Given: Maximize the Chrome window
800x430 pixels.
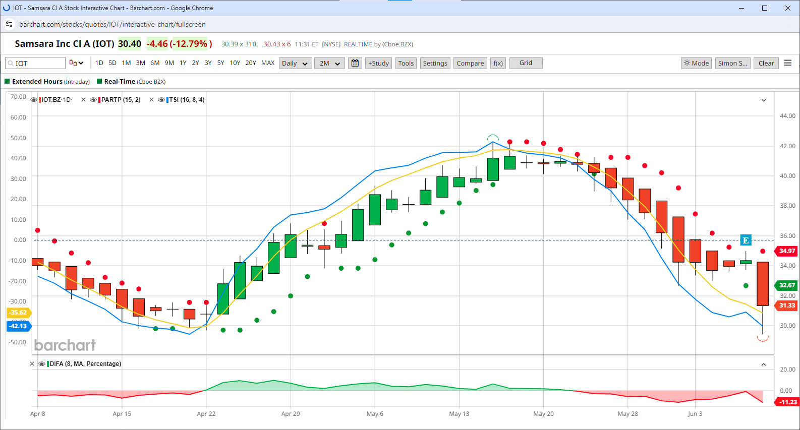Looking at the screenshot, I should tap(765, 8).
